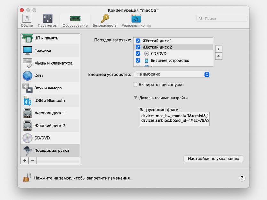This screenshot has width=267, height=200.
Task: Select Звук и камера in sidebar
Action: click(50, 88)
